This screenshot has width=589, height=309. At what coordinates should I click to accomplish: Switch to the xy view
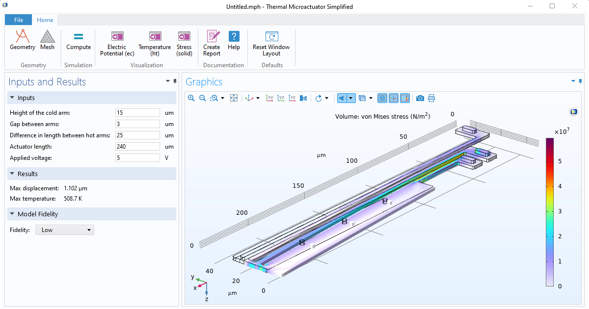(269, 98)
